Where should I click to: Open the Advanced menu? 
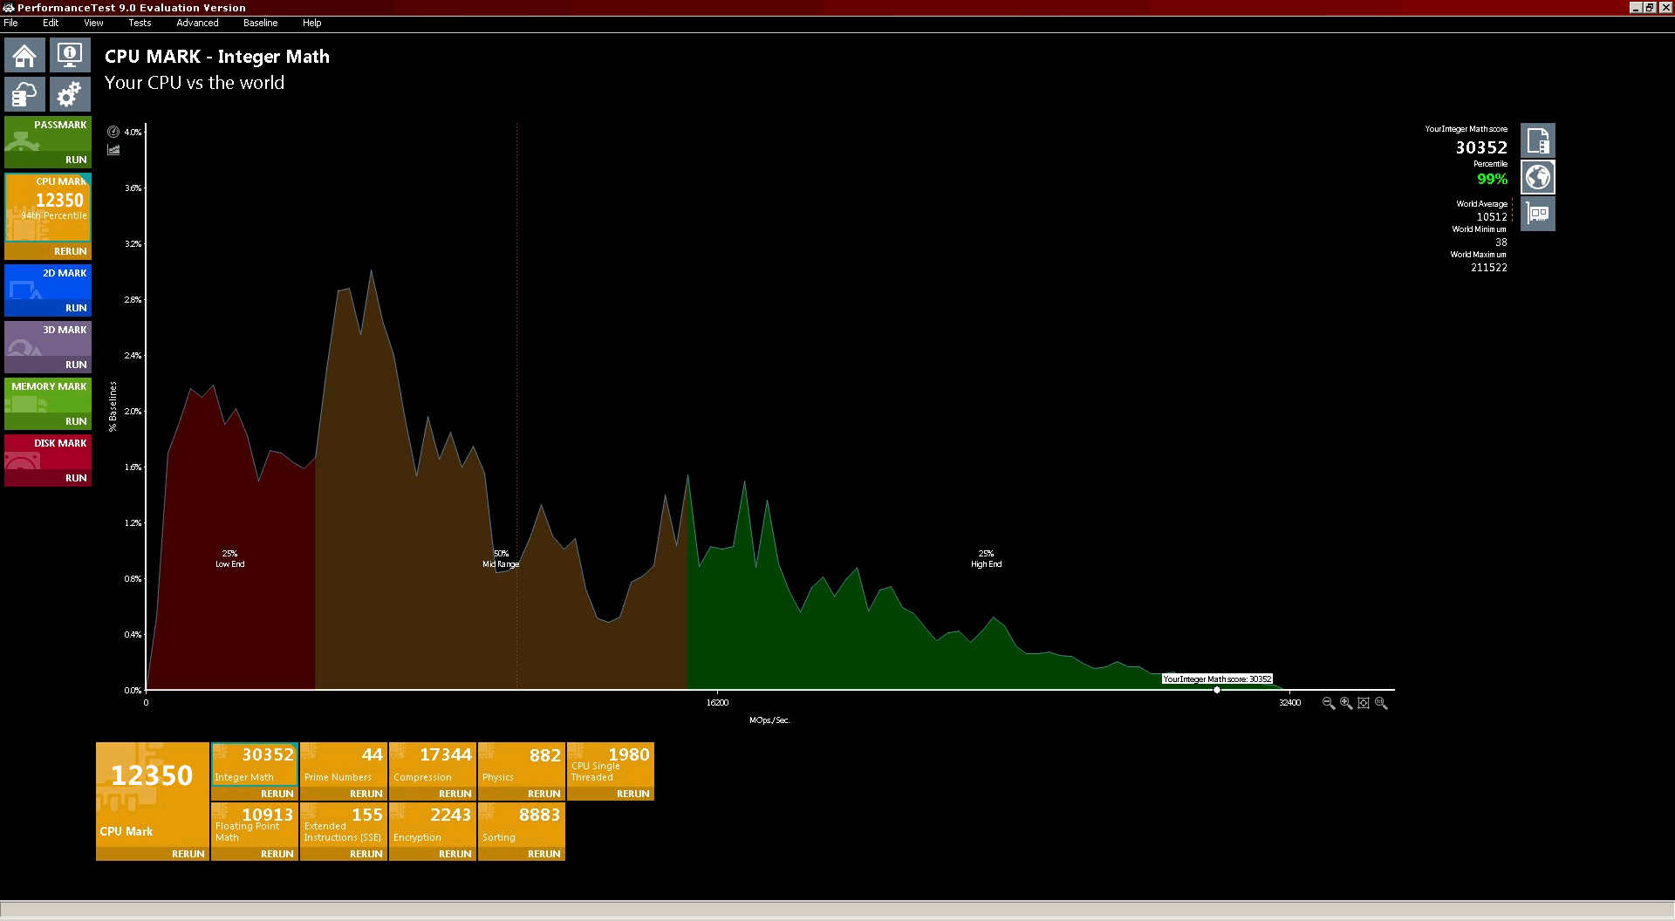coord(197,24)
